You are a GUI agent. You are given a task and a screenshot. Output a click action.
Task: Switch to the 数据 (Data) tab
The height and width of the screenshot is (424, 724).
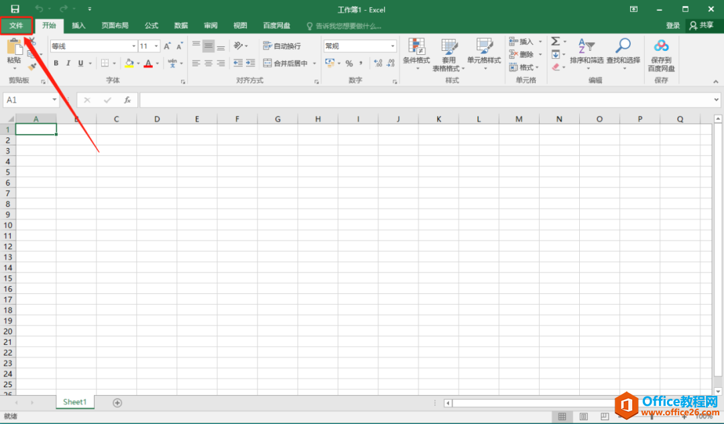click(181, 25)
